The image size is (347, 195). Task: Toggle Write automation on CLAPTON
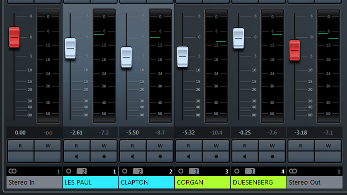click(x=160, y=145)
